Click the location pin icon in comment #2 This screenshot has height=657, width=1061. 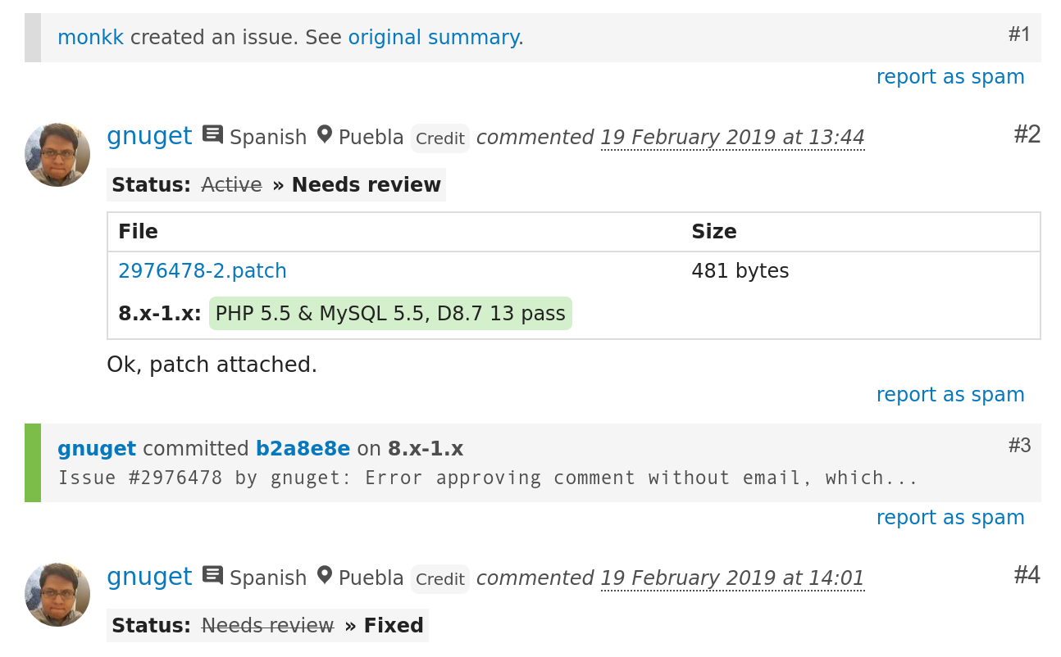click(x=325, y=134)
